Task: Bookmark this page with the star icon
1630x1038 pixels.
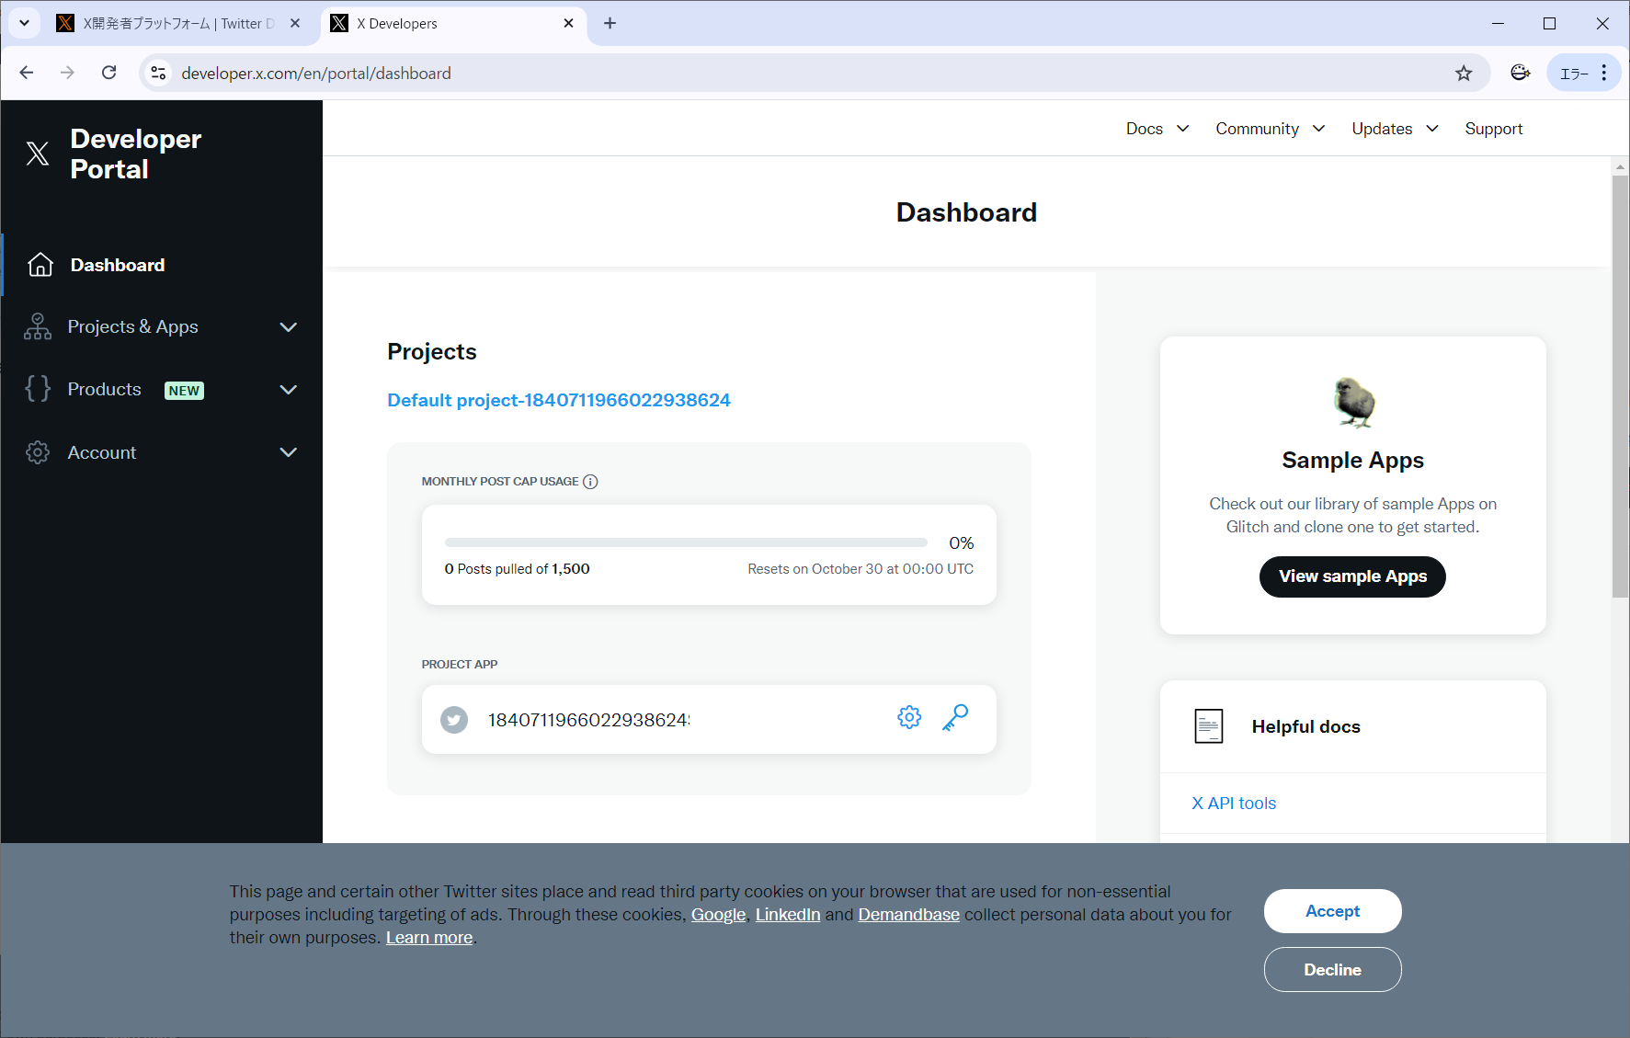Action: (1464, 74)
